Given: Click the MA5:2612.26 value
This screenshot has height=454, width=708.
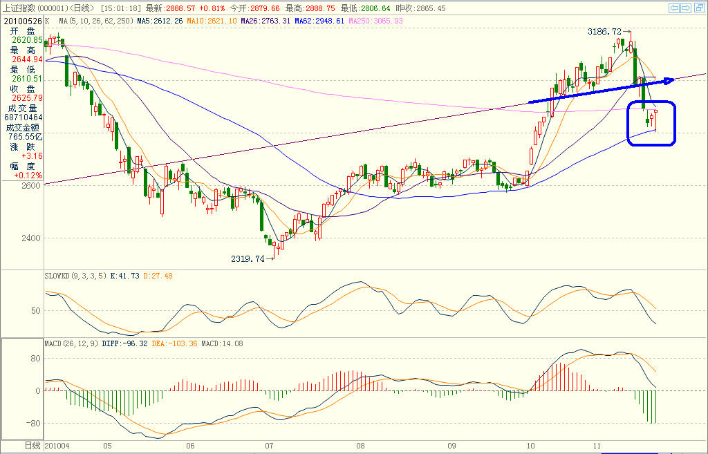Looking at the screenshot, I should pos(160,21).
